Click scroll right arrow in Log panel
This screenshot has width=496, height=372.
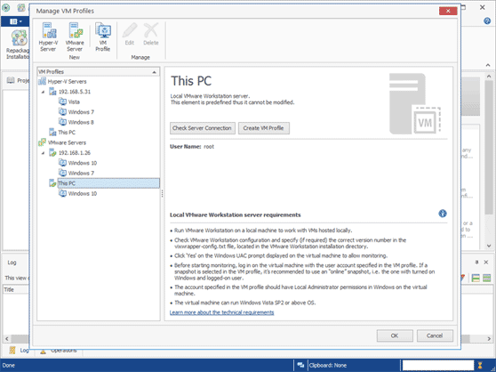[489, 339]
